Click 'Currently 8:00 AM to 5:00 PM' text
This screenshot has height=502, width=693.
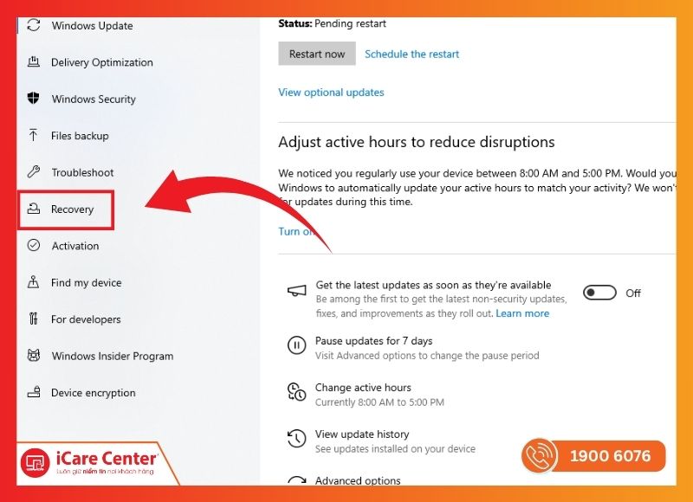tap(379, 402)
